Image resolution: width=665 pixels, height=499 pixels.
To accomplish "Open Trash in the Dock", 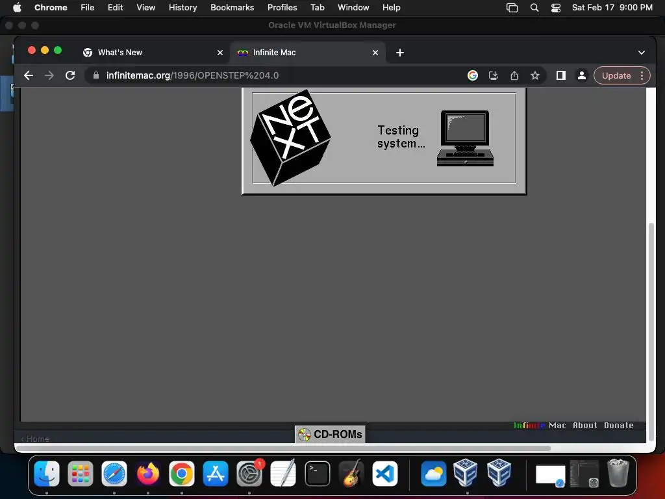I will [618, 473].
